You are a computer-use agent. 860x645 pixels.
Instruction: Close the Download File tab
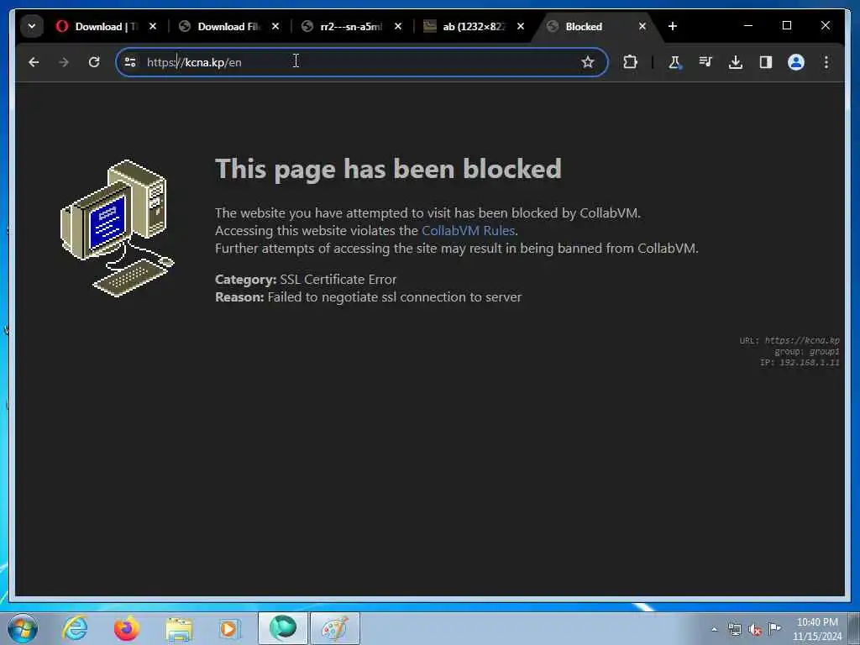275,26
